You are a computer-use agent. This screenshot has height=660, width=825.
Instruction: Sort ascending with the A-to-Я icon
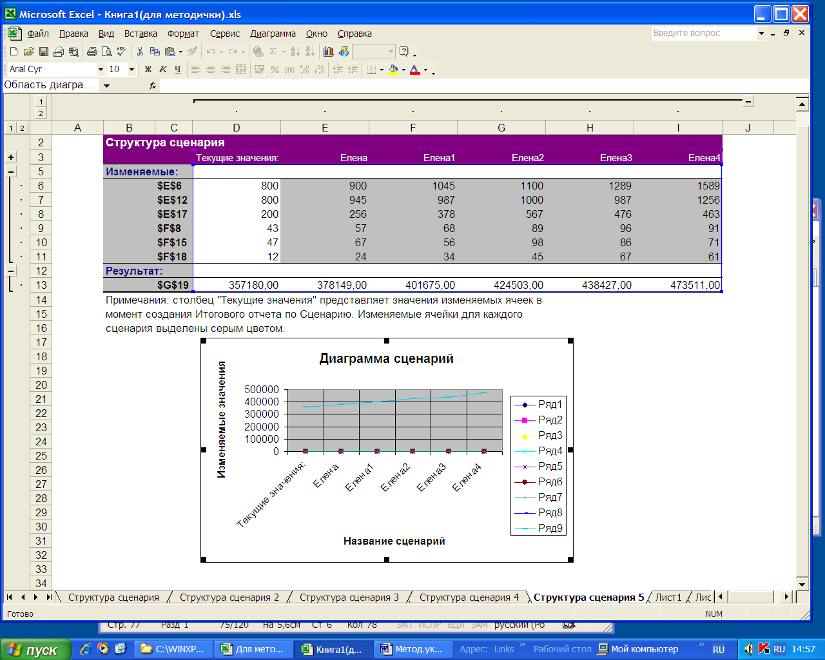[x=295, y=52]
